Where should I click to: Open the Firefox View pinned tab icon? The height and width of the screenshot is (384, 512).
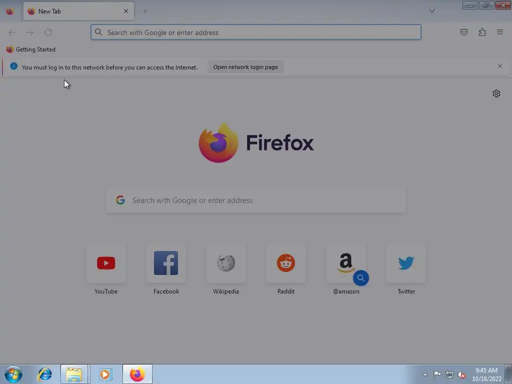point(10,11)
